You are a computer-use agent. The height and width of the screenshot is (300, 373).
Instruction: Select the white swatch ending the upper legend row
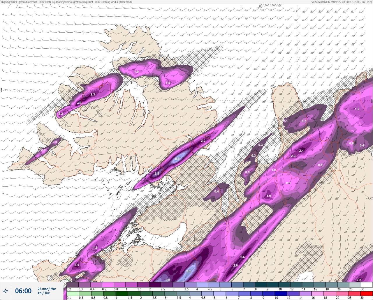click(367, 285)
